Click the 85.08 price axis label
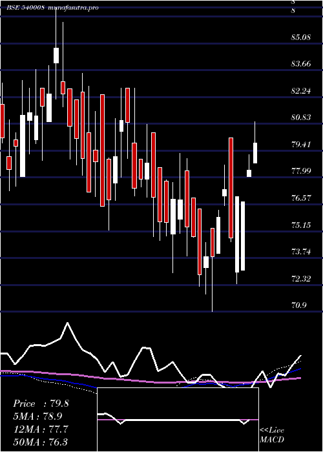This screenshot has width=323, height=452. click(x=301, y=37)
